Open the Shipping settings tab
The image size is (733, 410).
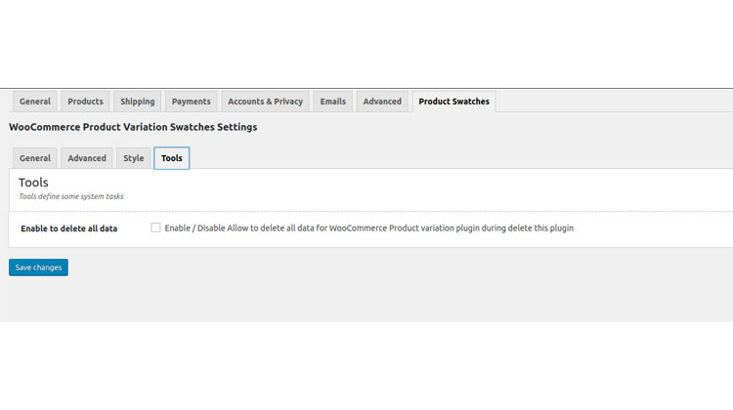(138, 102)
